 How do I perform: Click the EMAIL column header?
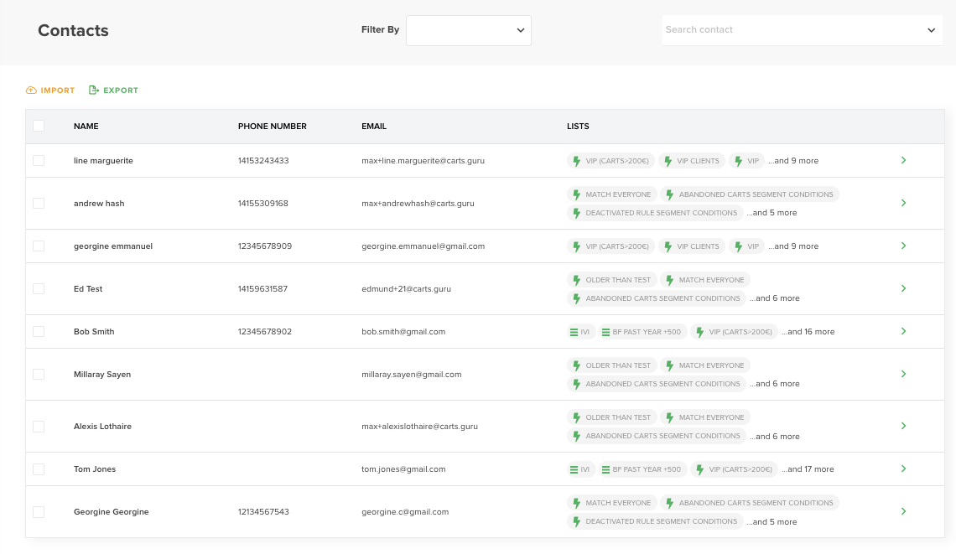click(374, 127)
